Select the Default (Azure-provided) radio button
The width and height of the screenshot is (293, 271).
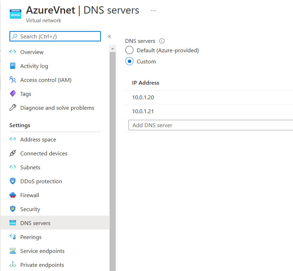[x=129, y=50]
